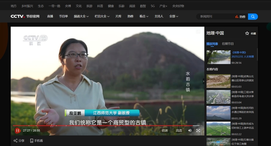Screen dimensions: 271x146
Task: Enter fullscreen mode in the player
Action: (198, 130)
